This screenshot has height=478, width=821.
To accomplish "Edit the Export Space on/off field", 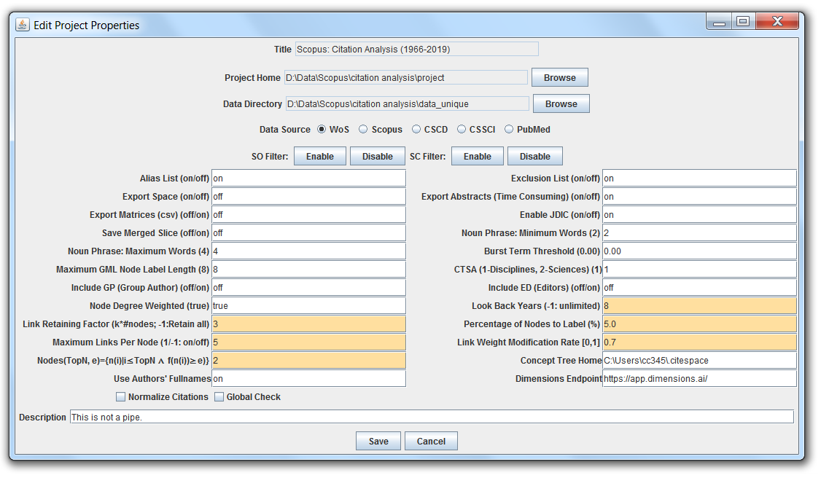I will tap(309, 197).
